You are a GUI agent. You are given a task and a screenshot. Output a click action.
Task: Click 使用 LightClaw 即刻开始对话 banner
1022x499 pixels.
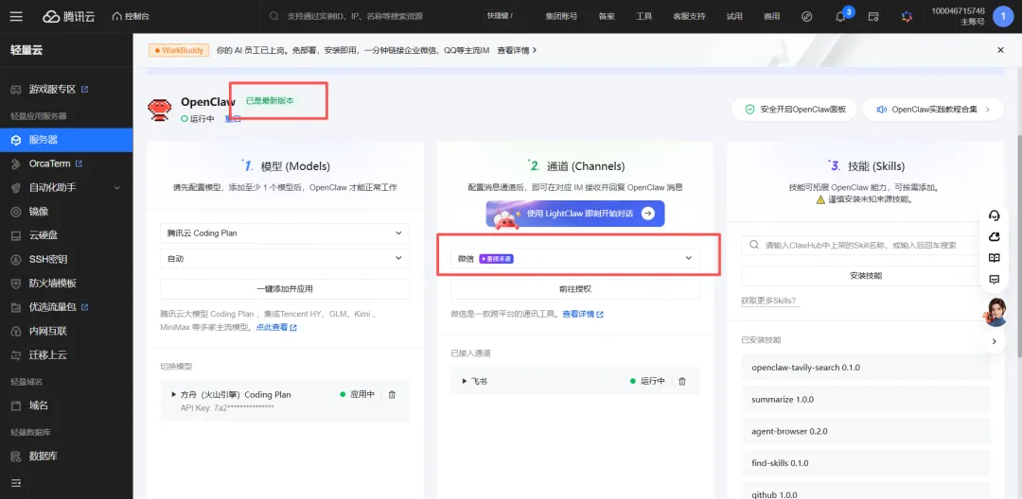[575, 214]
